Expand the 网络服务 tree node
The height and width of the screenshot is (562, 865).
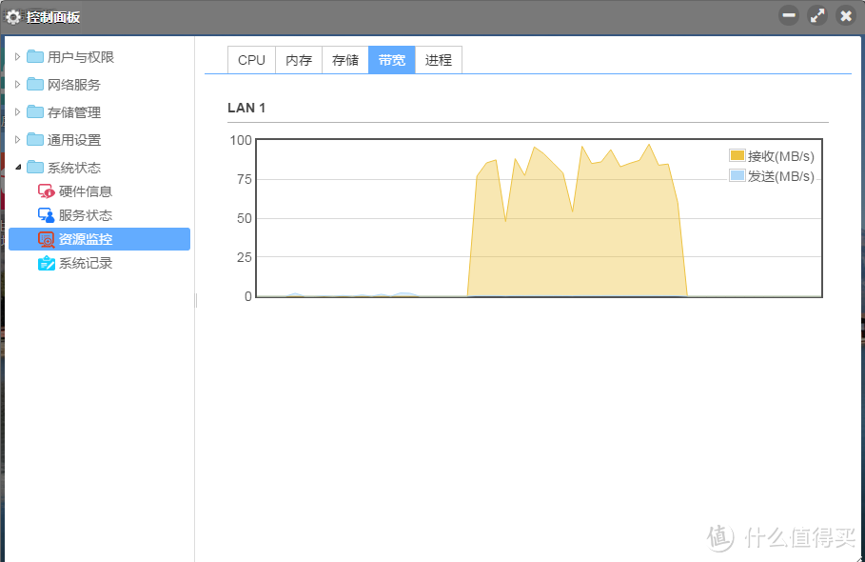click(18, 84)
